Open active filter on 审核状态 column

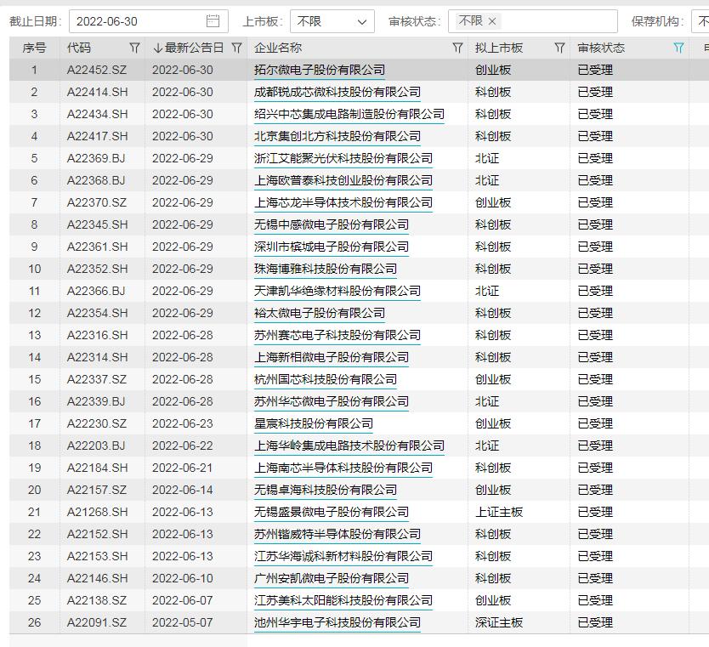pos(678,48)
